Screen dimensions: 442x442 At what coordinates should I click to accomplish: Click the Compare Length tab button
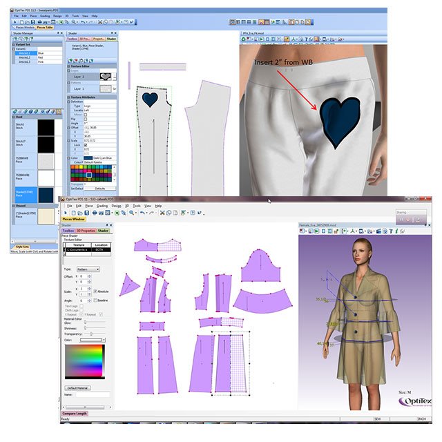(75, 414)
